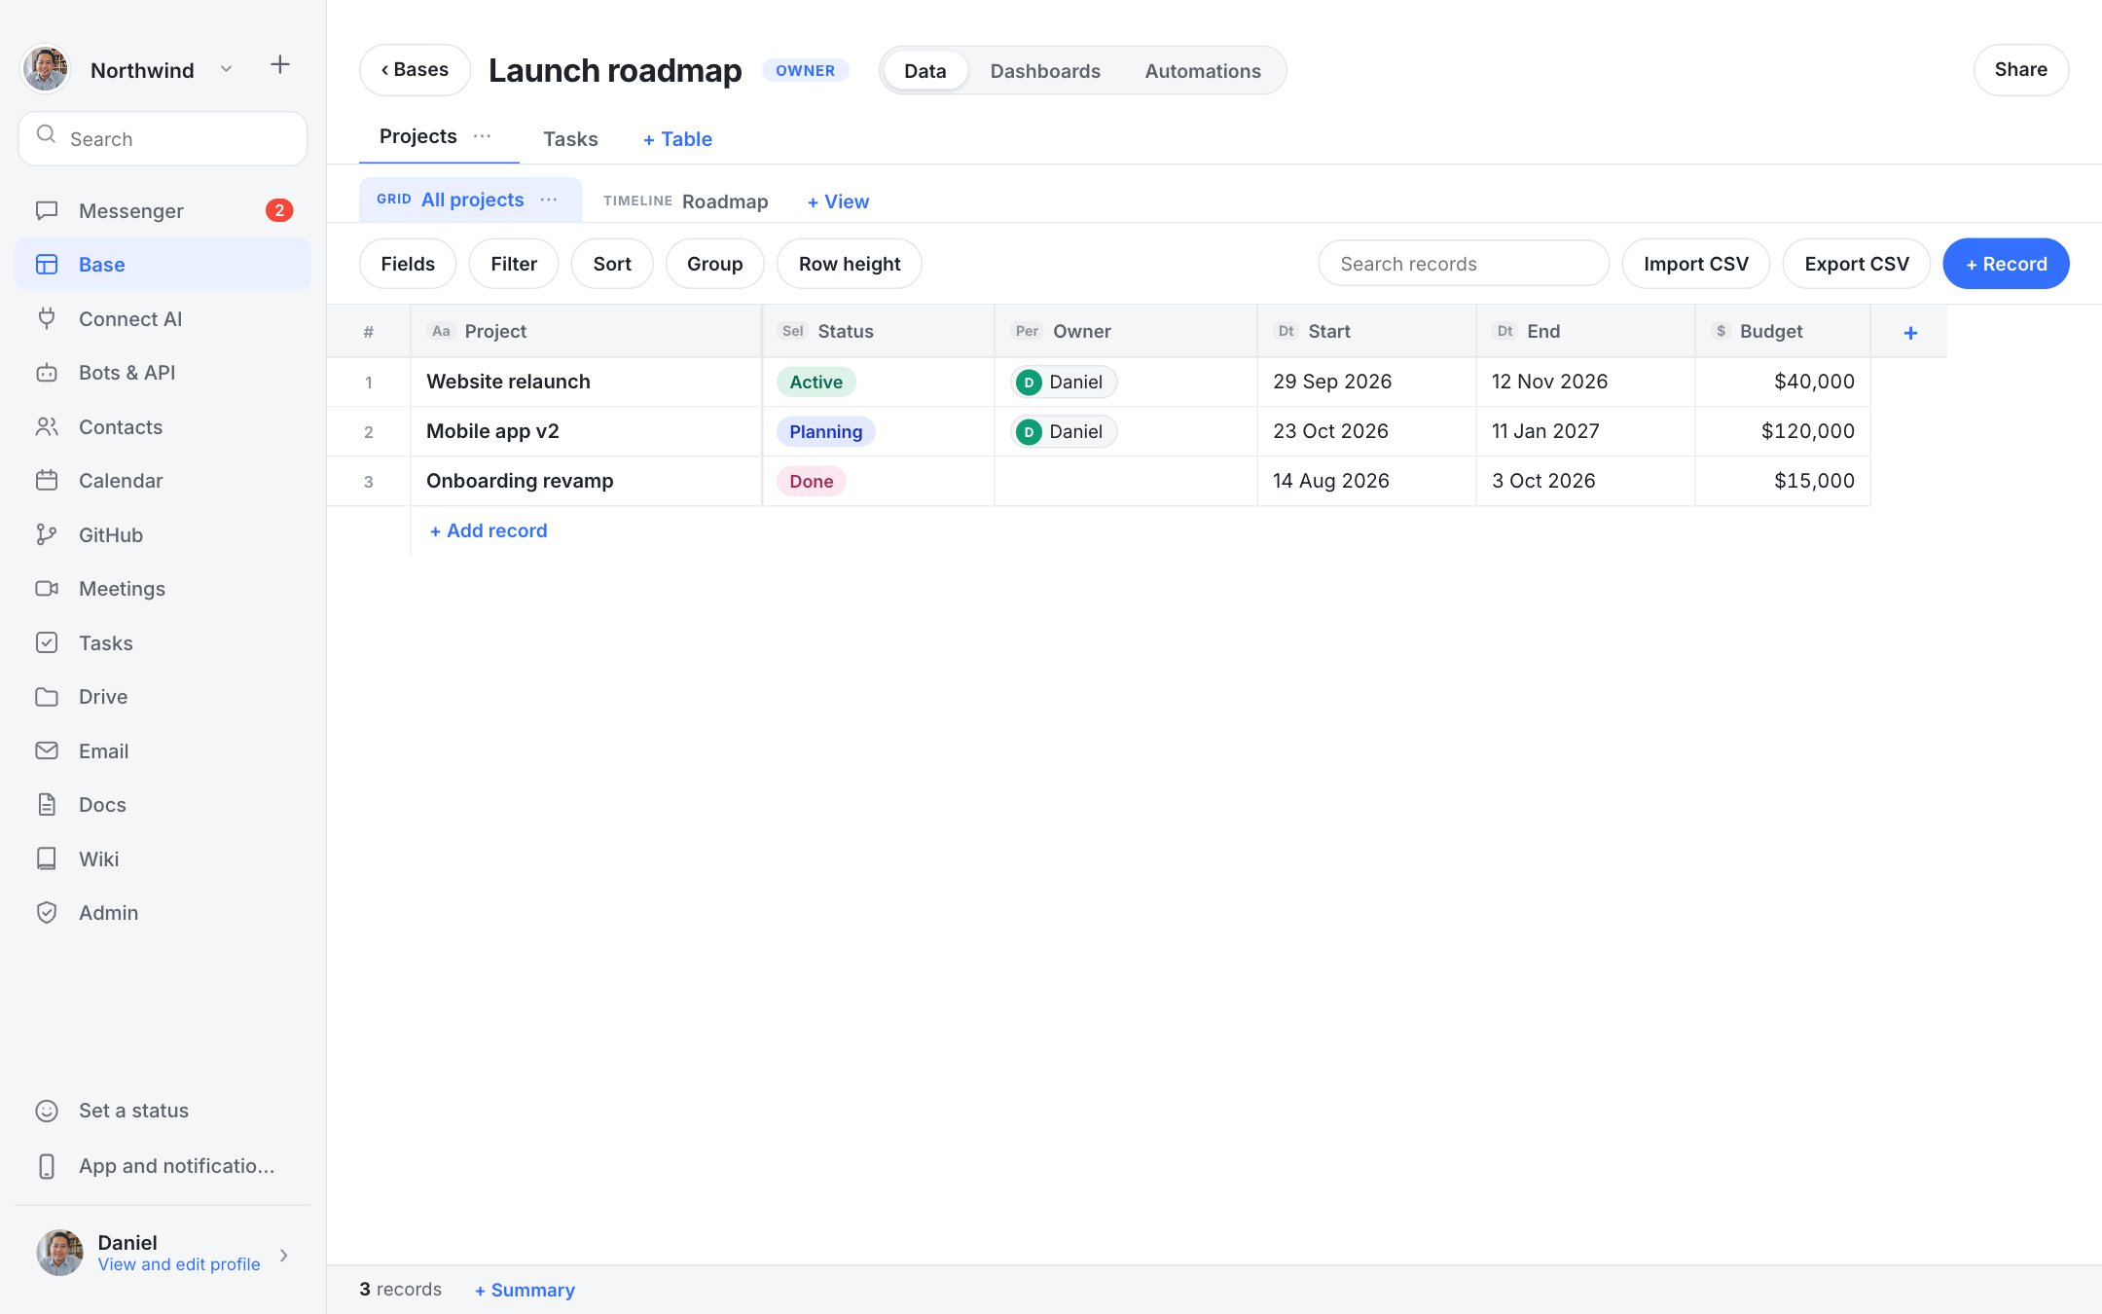The width and height of the screenshot is (2102, 1314).
Task: Open the Owner column header menu
Action: (x=1126, y=331)
